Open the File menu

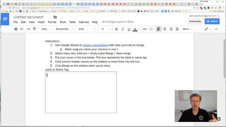click(x=16, y=22)
